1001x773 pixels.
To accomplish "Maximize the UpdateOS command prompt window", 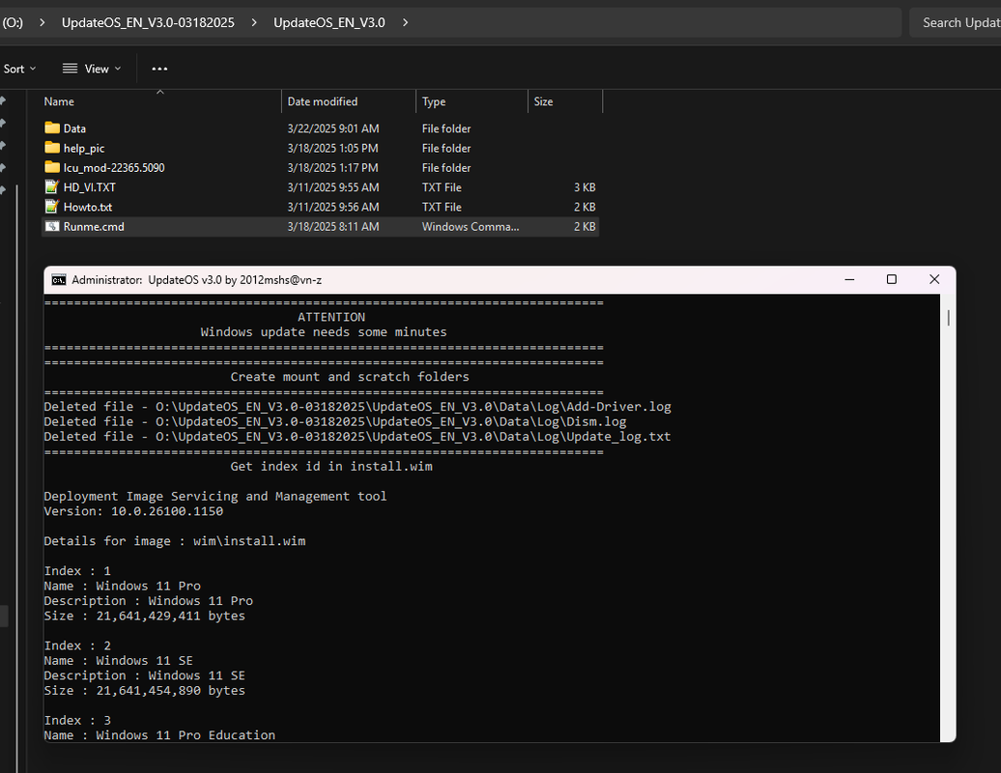I will pos(891,279).
